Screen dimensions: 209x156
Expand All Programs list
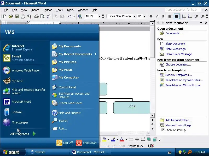pos(23,134)
